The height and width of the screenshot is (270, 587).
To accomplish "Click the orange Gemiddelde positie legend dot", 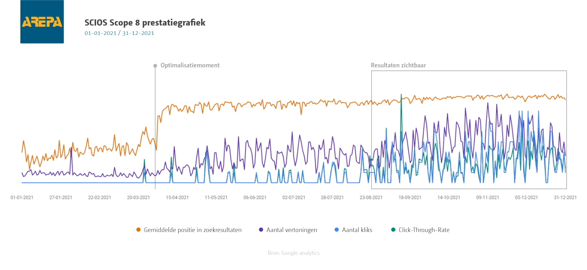I will coord(138,230).
